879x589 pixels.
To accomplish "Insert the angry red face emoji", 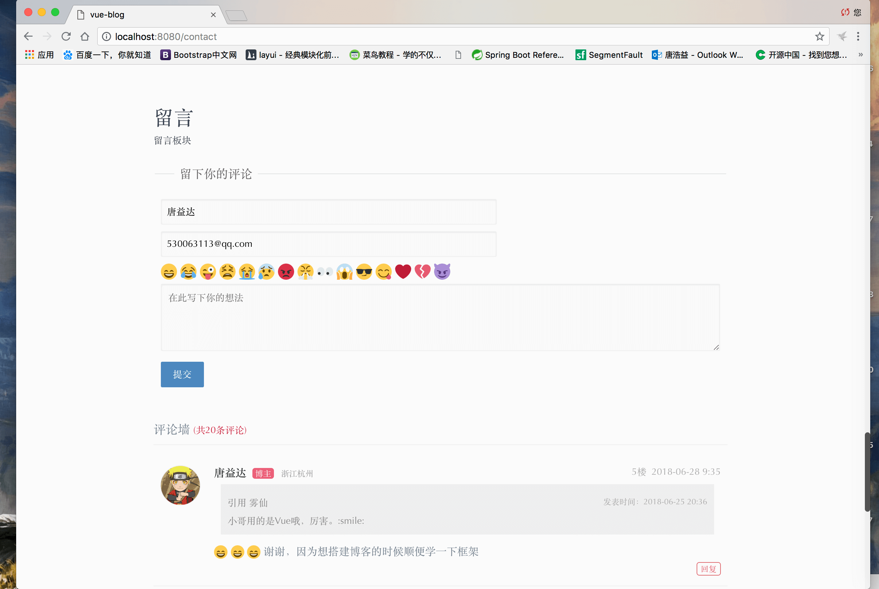I will pyautogui.click(x=286, y=272).
